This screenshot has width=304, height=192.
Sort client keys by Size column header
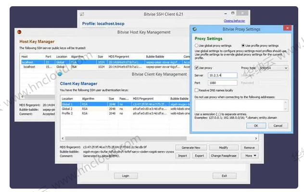tap(111, 98)
